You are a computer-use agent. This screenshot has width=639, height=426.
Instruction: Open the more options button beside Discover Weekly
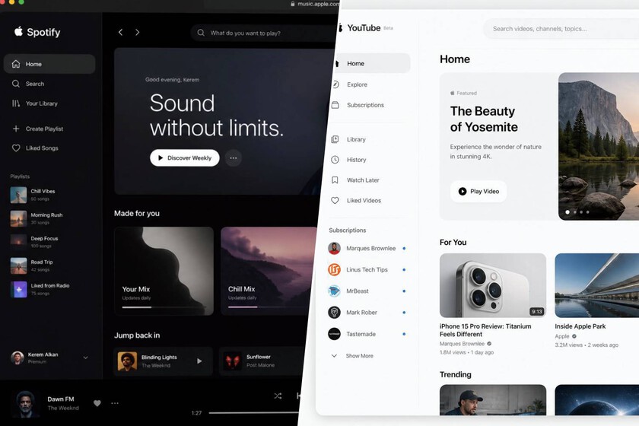point(233,157)
